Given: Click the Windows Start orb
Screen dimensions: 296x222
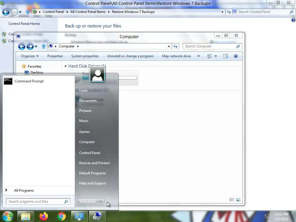Looking at the screenshot, I should pyautogui.click(x=8, y=216).
